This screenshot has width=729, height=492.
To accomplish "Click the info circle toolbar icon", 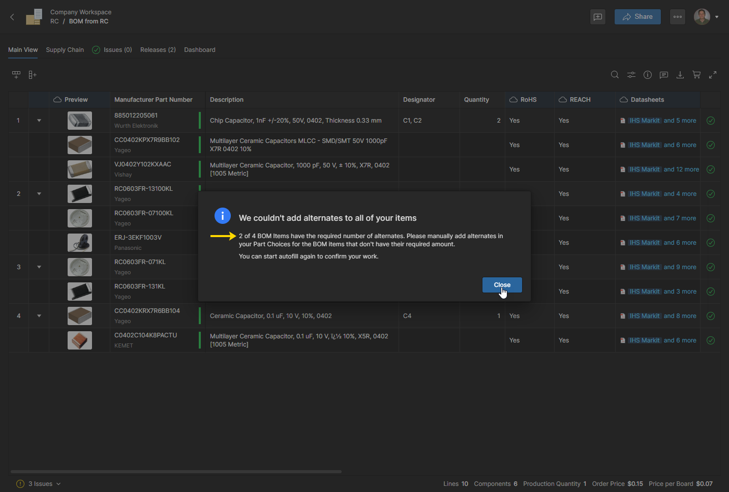I will click(x=647, y=75).
